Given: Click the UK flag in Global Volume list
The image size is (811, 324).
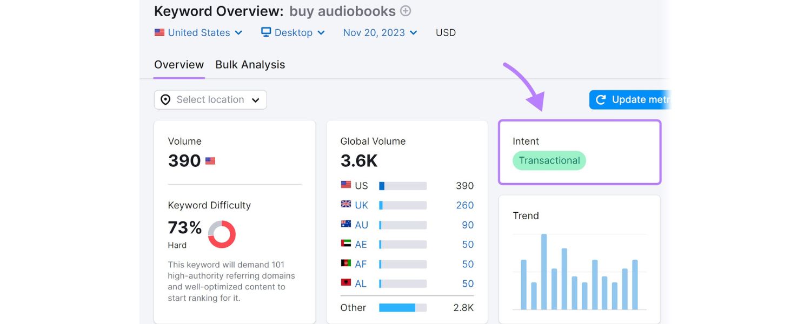Looking at the screenshot, I should [x=347, y=205].
